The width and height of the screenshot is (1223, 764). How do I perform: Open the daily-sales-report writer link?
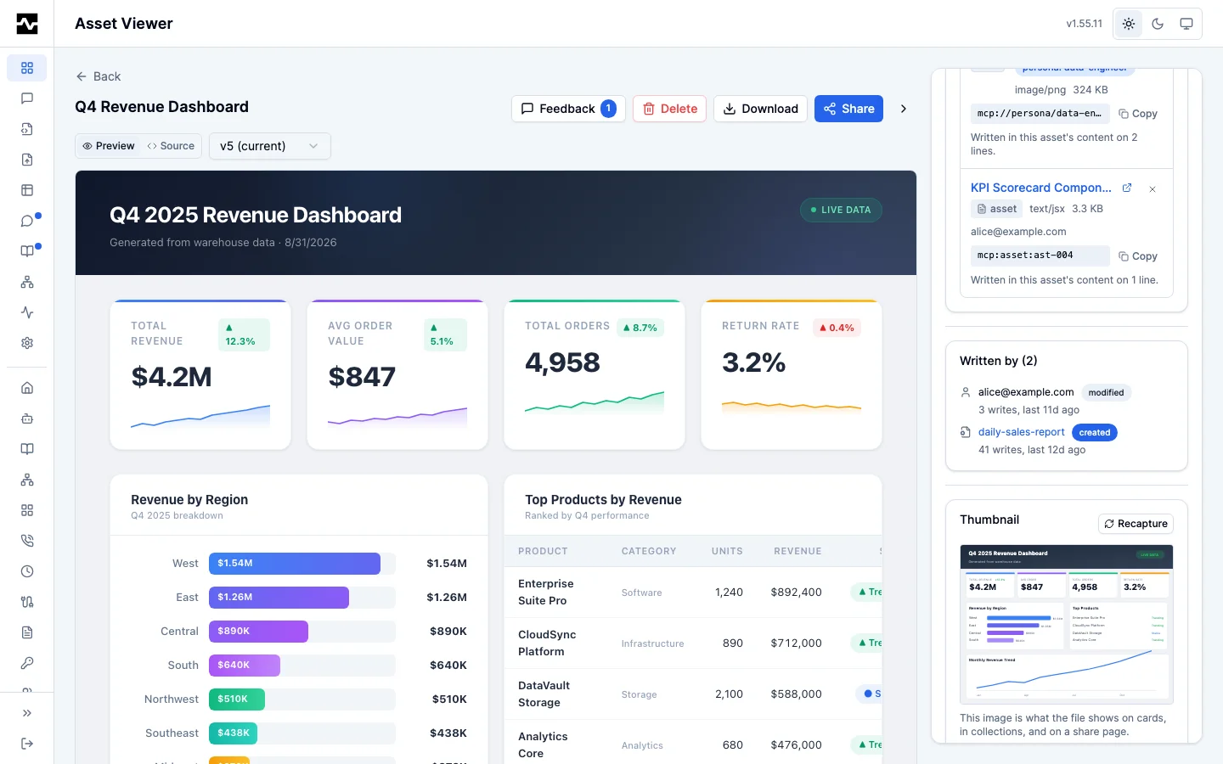[x=1021, y=432]
